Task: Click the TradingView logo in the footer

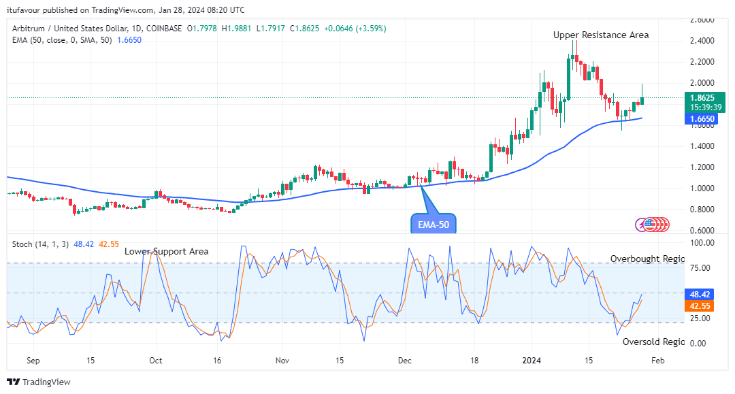Action: coord(39,382)
